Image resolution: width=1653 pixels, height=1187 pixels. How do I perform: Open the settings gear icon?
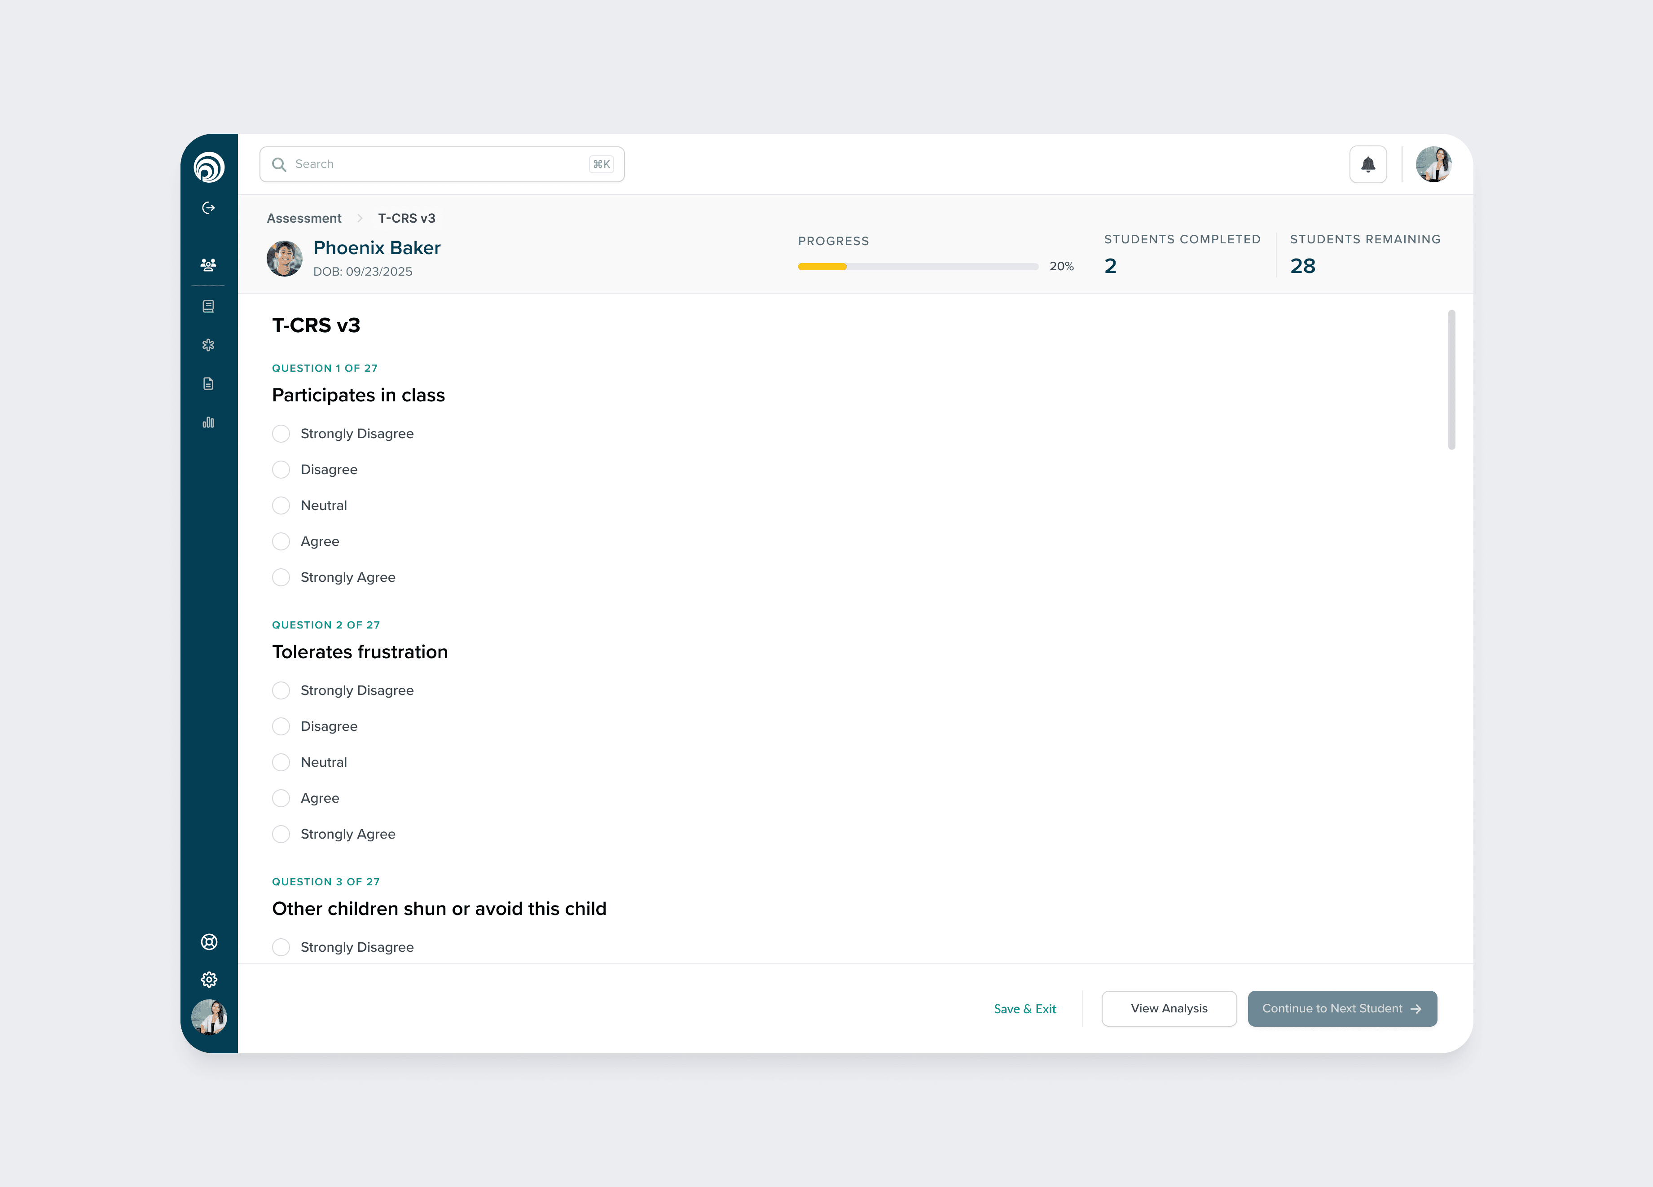(x=208, y=979)
